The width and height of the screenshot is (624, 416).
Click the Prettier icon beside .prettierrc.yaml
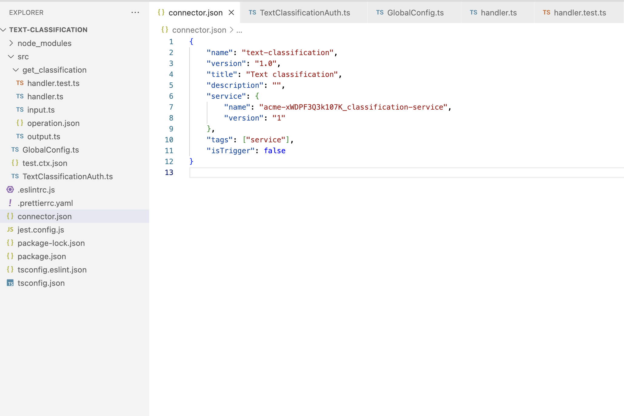click(x=10, y=203)
